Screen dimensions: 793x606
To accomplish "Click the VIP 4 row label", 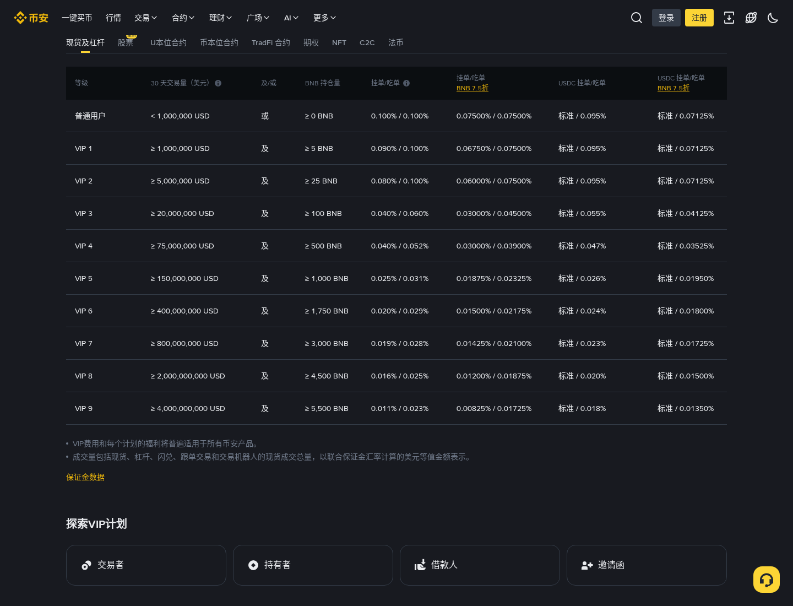I will [x=84, y=246].
